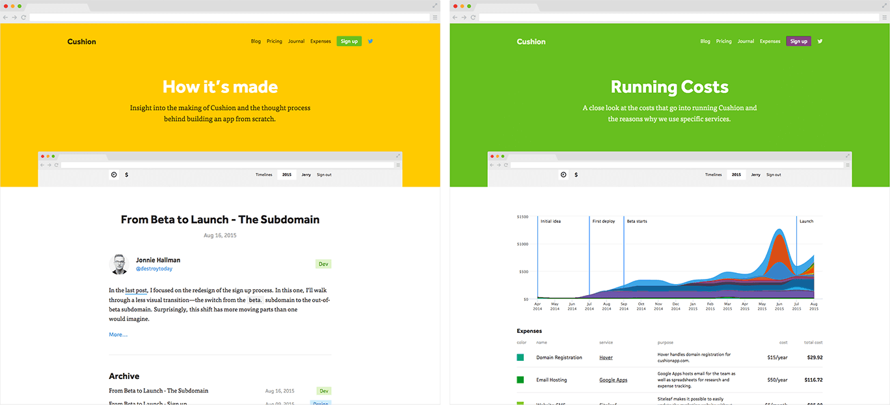Open the Hover service link
This screenshot has width=890, height=405.
[x=606, y=358]
